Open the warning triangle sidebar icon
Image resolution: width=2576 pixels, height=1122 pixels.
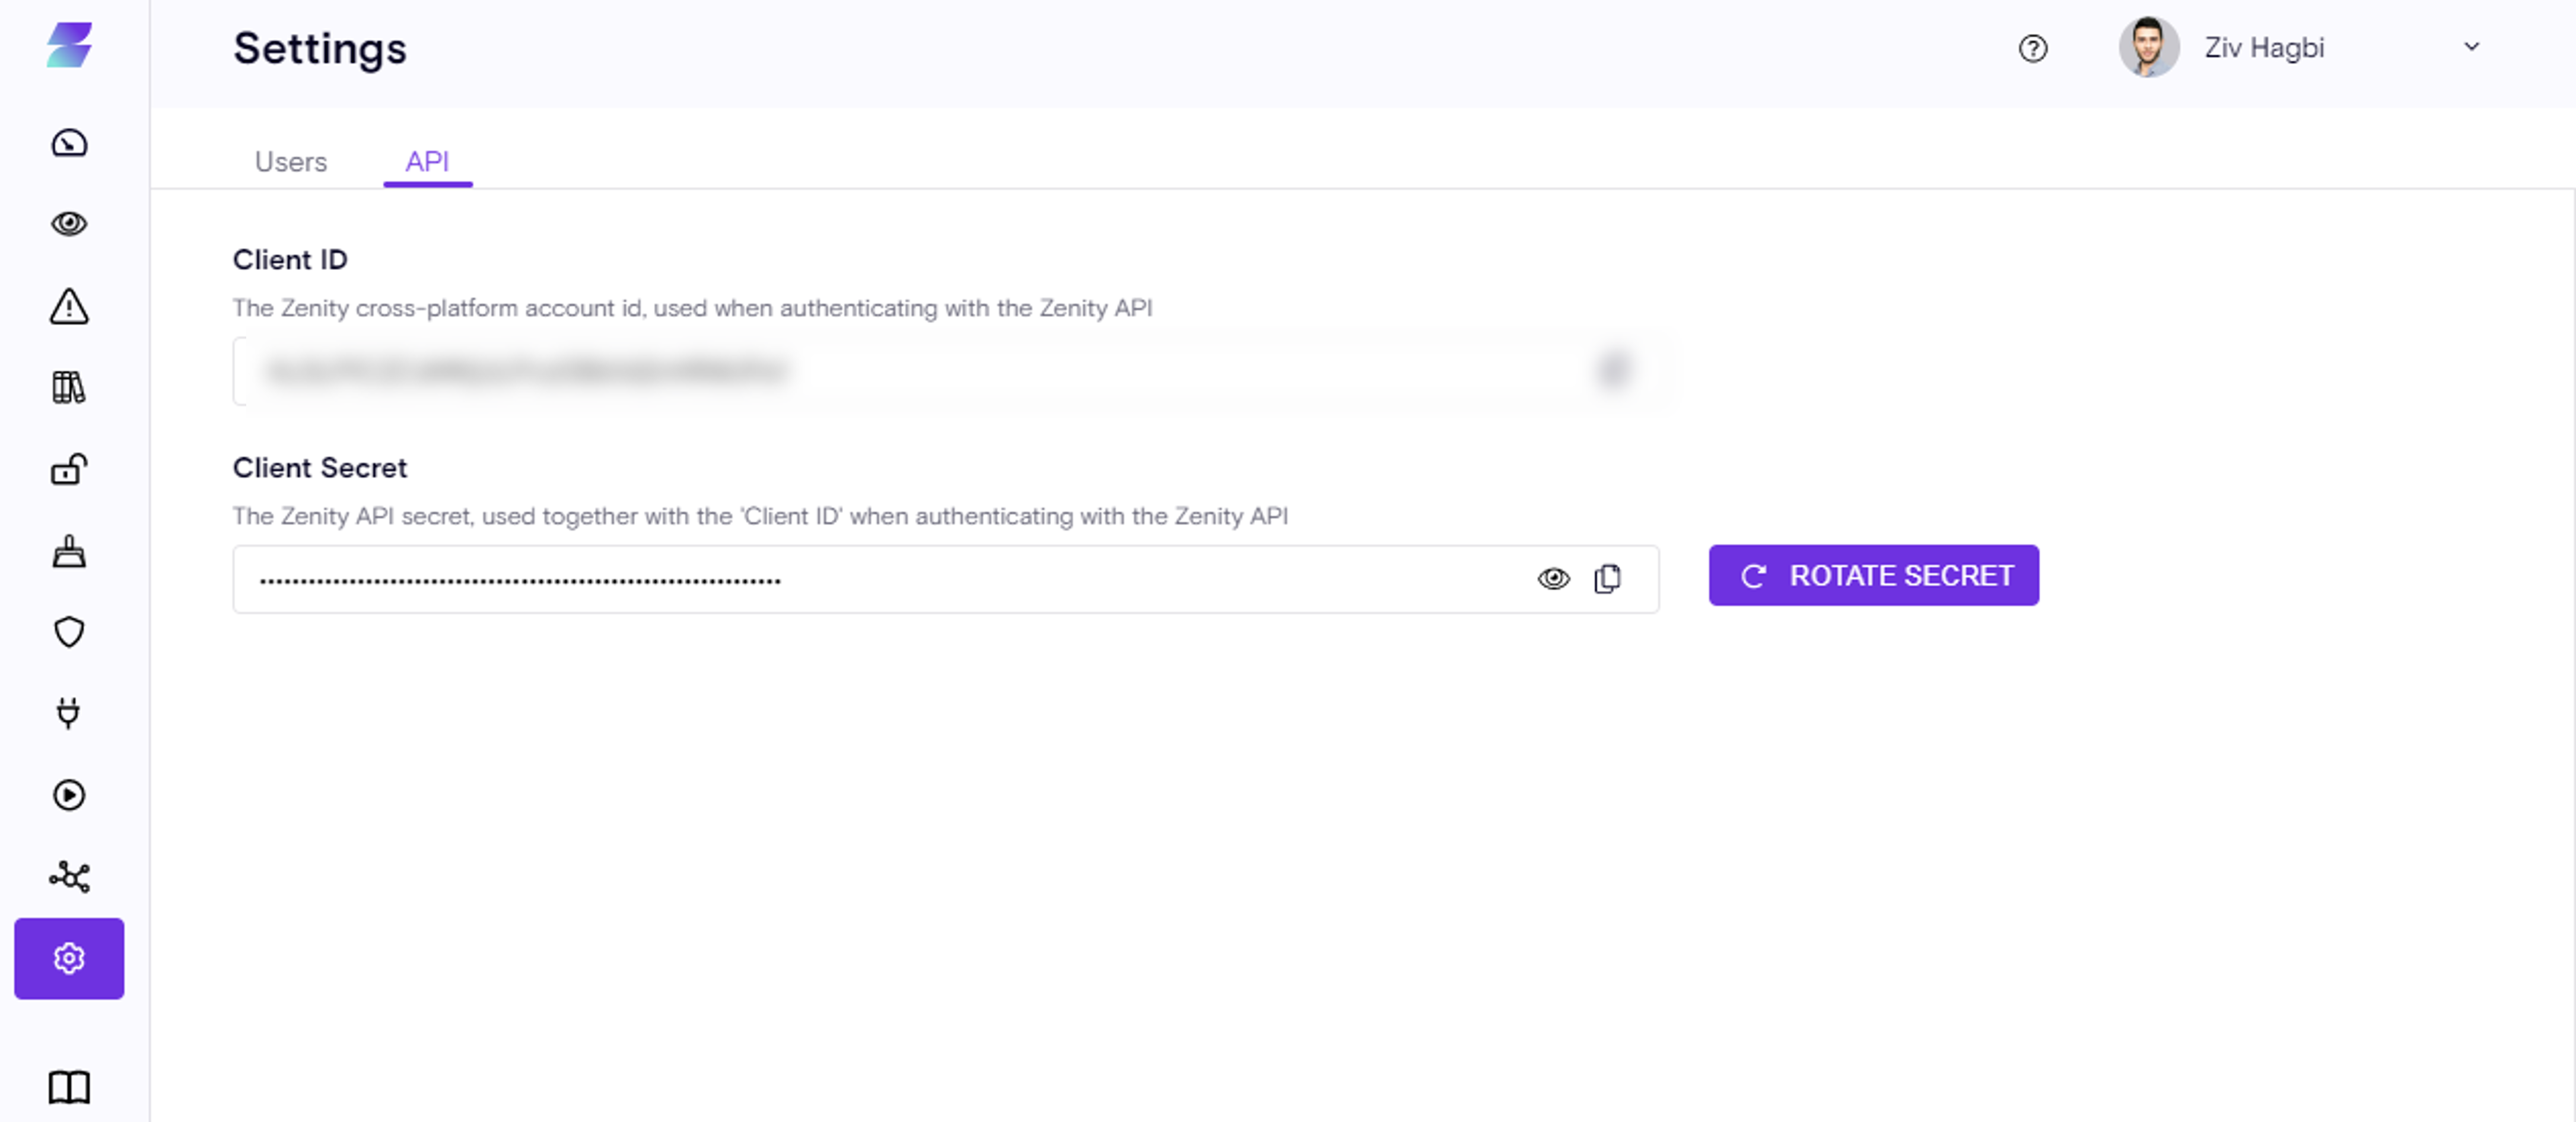(x=69, y=306)
